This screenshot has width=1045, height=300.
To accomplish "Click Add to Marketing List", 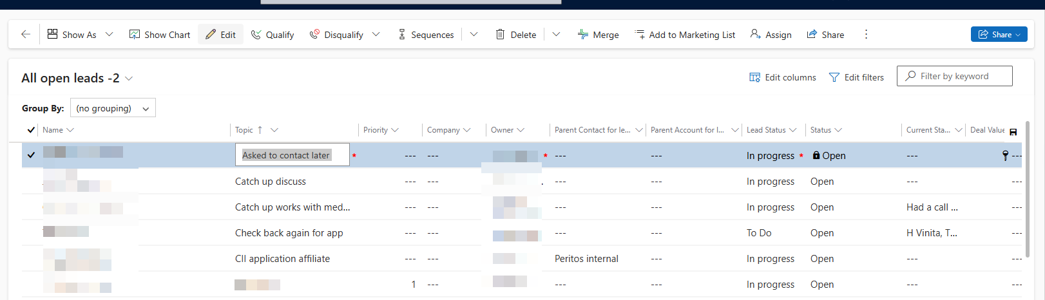I will coord(685,35).
